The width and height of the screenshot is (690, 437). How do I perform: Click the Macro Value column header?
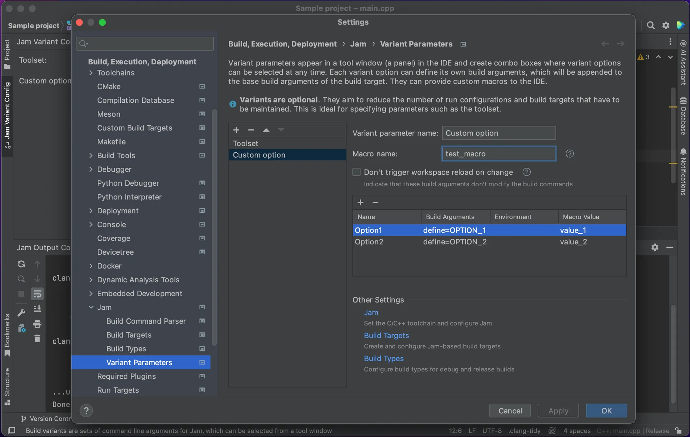(x=592, y=217)
